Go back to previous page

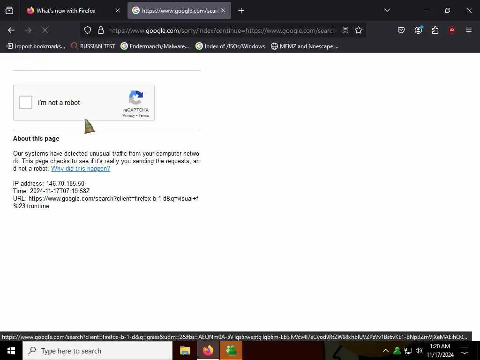11,30
